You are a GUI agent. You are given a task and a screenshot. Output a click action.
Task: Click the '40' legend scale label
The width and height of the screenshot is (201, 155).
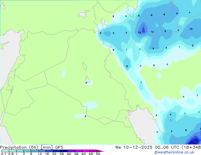[x=83, y=154]
